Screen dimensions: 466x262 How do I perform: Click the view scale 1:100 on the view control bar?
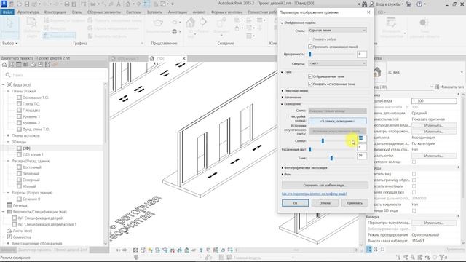click(122, 250)
